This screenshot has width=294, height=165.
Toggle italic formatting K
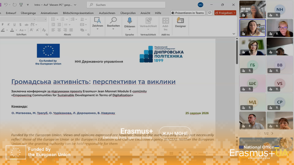click(8, 25)
